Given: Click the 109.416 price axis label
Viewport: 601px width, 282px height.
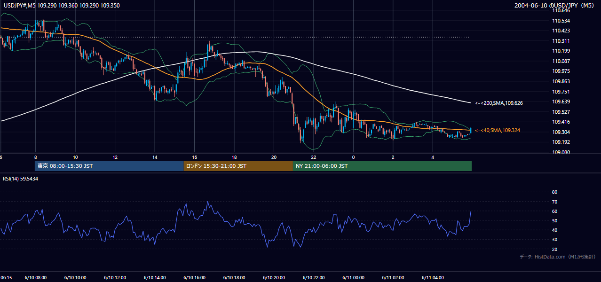Looking at the screenshot, I should pyautogui.click(x=561, y=122).
